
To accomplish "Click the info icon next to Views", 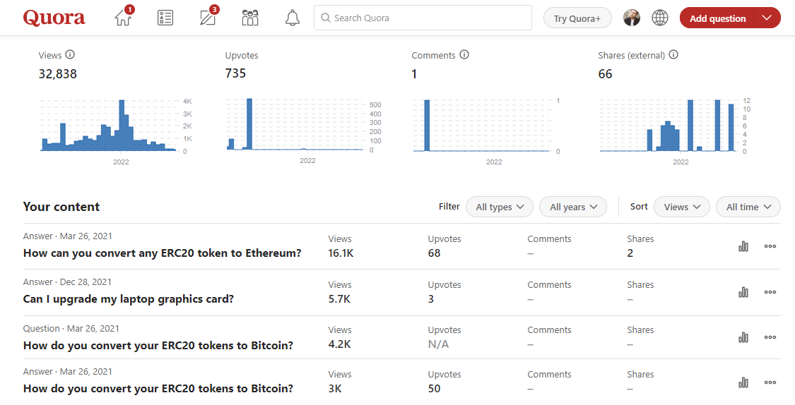I will point(70,55).
